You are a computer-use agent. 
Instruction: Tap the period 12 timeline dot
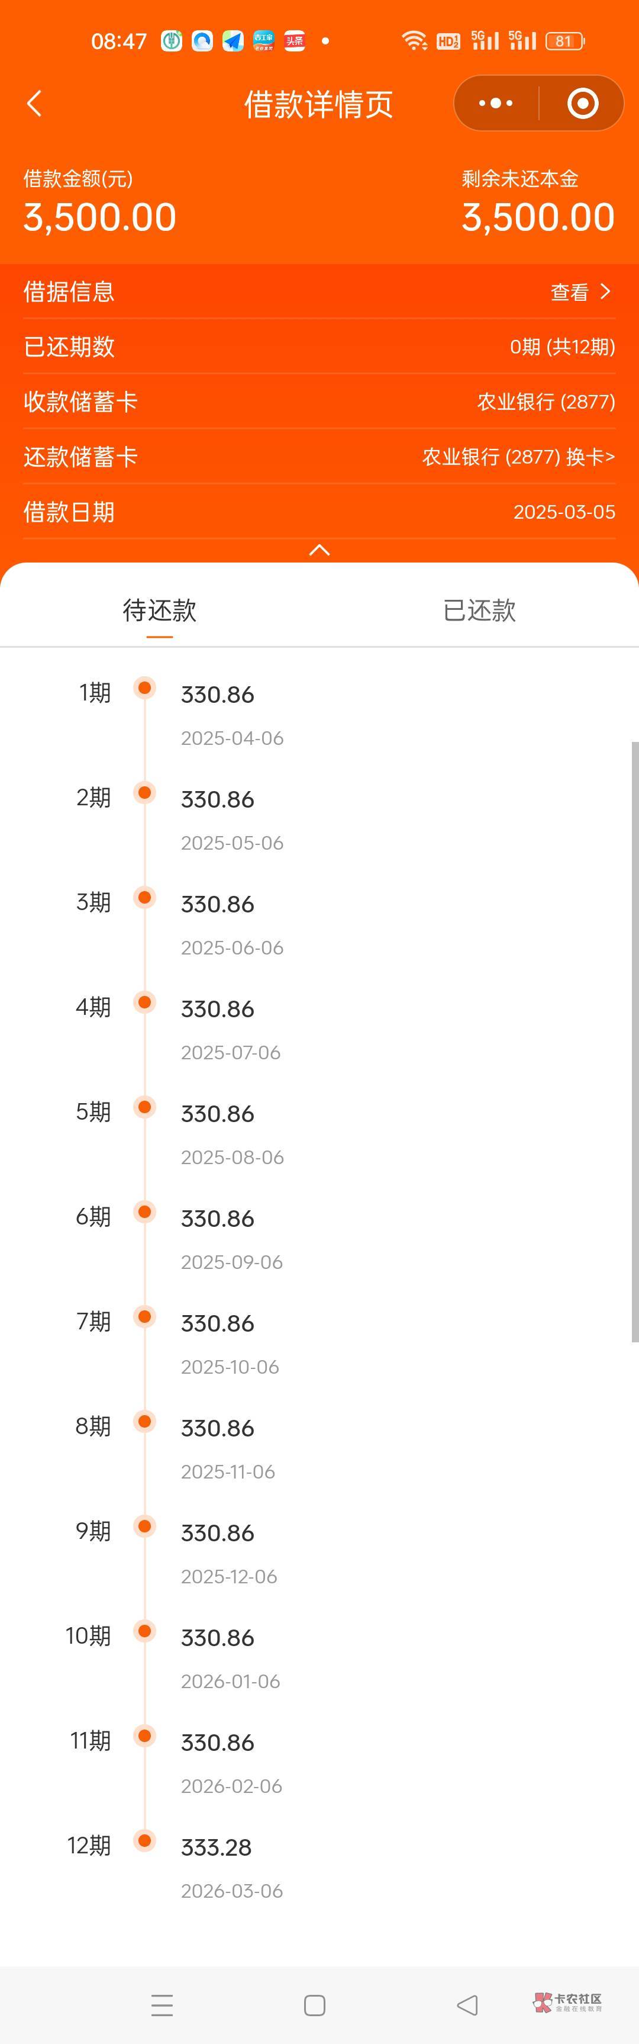coord(144,1839)
